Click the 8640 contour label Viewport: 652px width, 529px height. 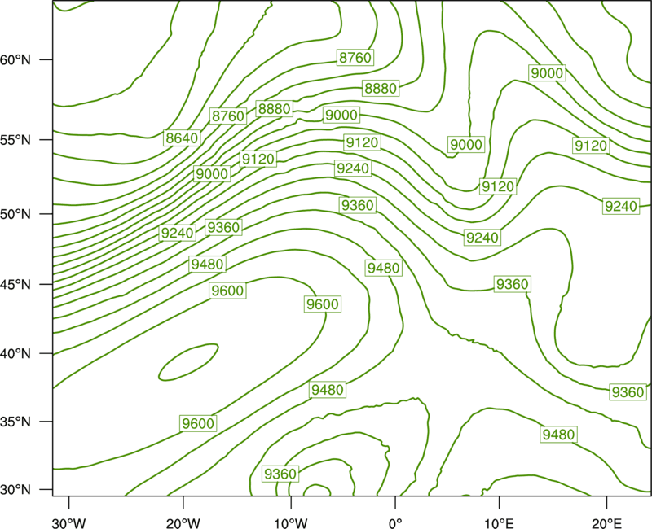(182, 138)
